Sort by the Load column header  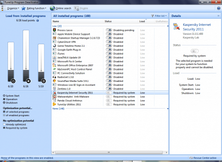pyautogui.click(x=146, y=21)
